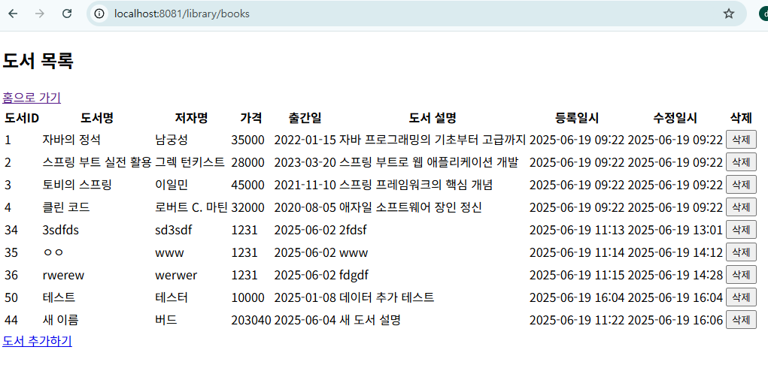Select the description 자바 프로그래밍의 기초부터 고급까지
The width and height of the screenshot is (768, 365).
click(x=433, y=140)
